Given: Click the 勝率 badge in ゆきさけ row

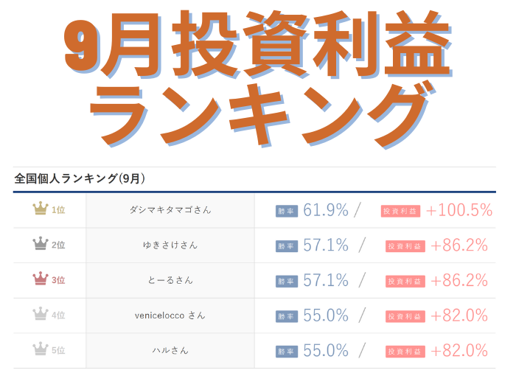Looking at the screenshot, I should [x=287, y=245].
